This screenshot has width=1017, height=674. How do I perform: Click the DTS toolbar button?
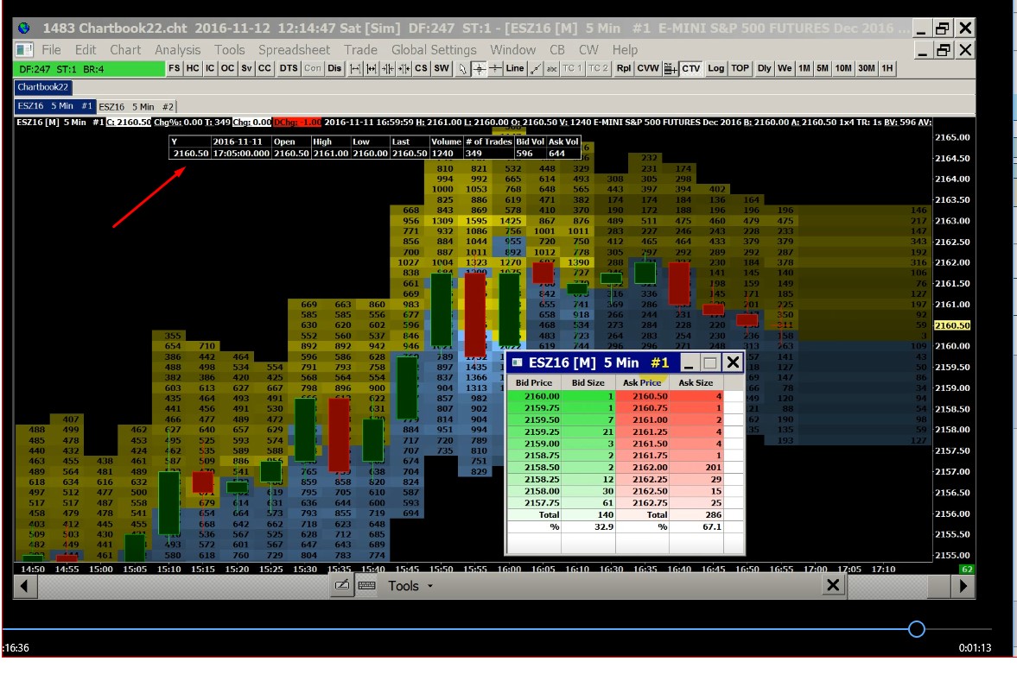(x=289, y=69)
